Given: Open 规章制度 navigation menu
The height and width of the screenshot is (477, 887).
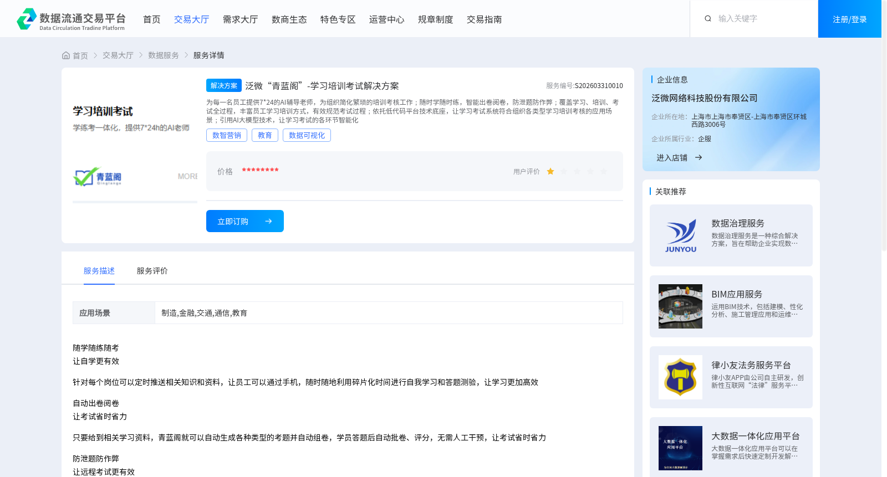Looking at the screenshot, I should [x=435, y=19].
